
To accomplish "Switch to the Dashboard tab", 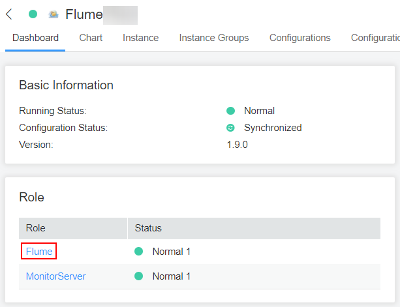I will tap(35, 38).
